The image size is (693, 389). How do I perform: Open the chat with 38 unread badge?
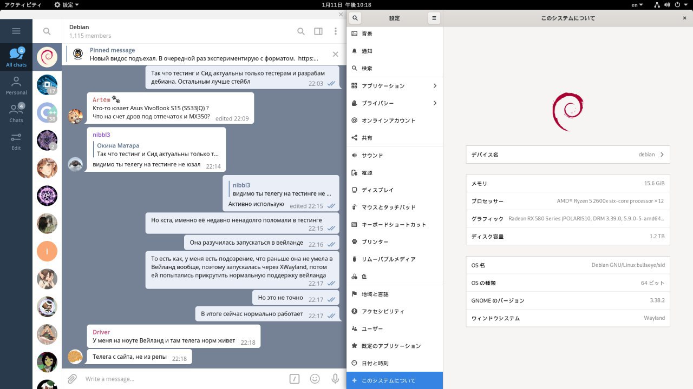point(47,113)
